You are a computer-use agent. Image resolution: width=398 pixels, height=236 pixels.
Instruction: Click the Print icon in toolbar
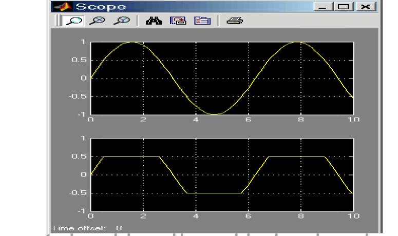(x=235, y=21)
